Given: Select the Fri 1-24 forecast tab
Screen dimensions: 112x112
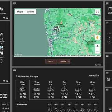Looking at the screenshot, I should click(50, 90).
